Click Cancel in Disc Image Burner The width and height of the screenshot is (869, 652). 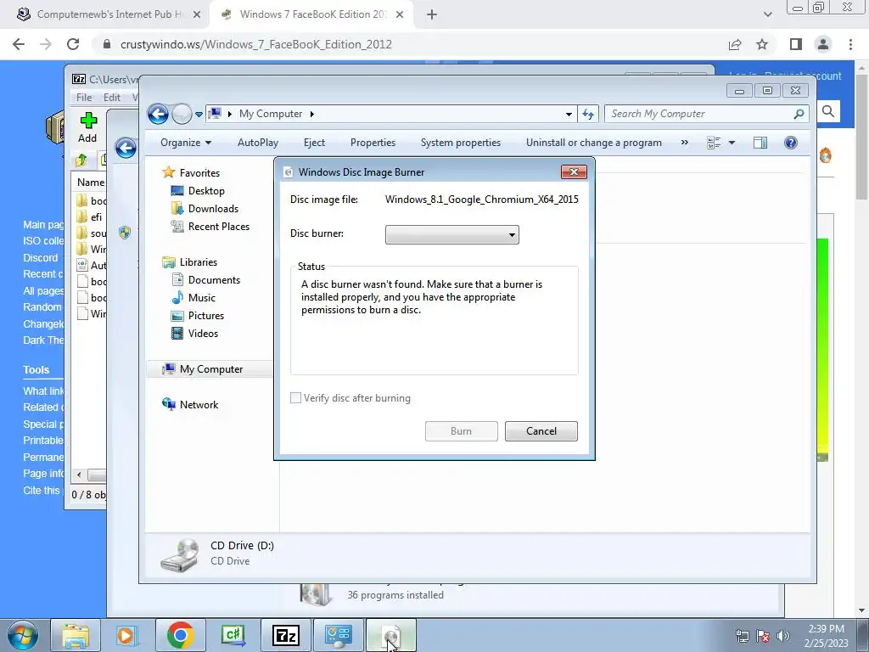tap(541, 431)
